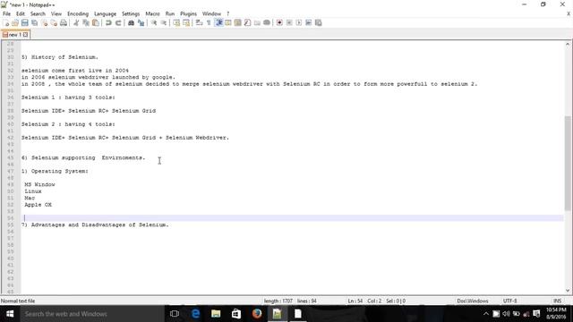Open the File menu
573x322 pixels.
tap(6, 14)
